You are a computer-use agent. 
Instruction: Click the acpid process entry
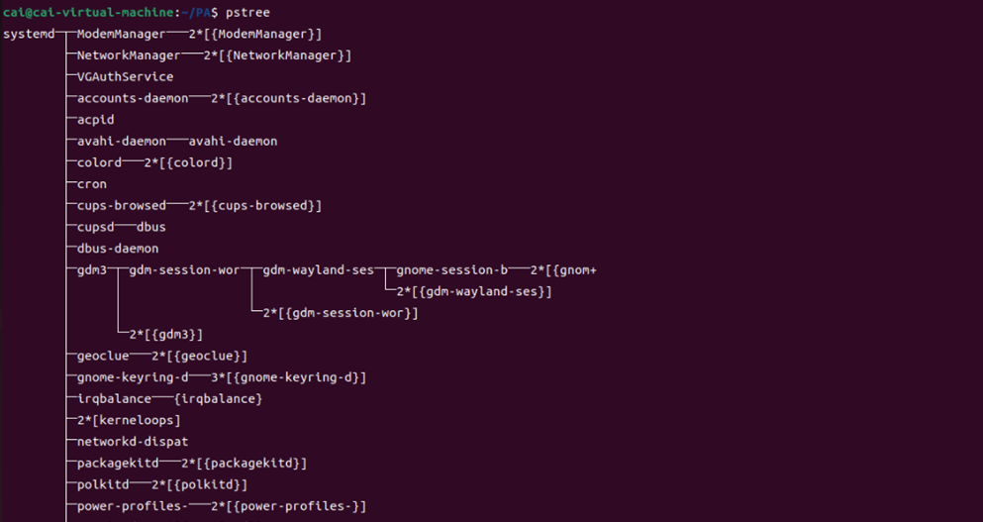click(x=95, y=119)
